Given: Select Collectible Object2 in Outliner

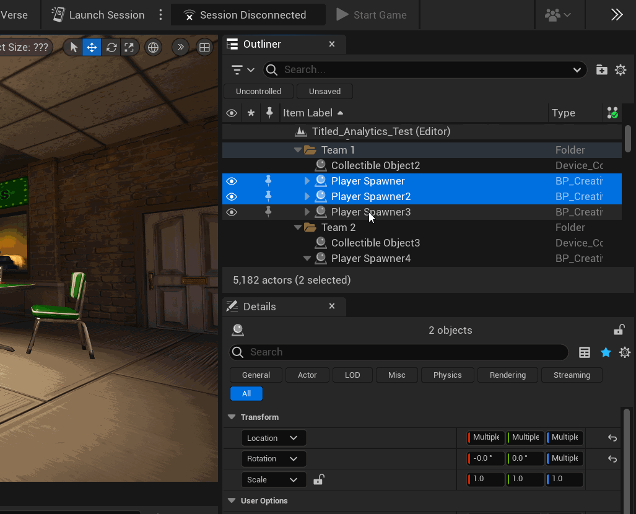Looking at the screenshot, I should pyautogui.click(x=422, y=165).
